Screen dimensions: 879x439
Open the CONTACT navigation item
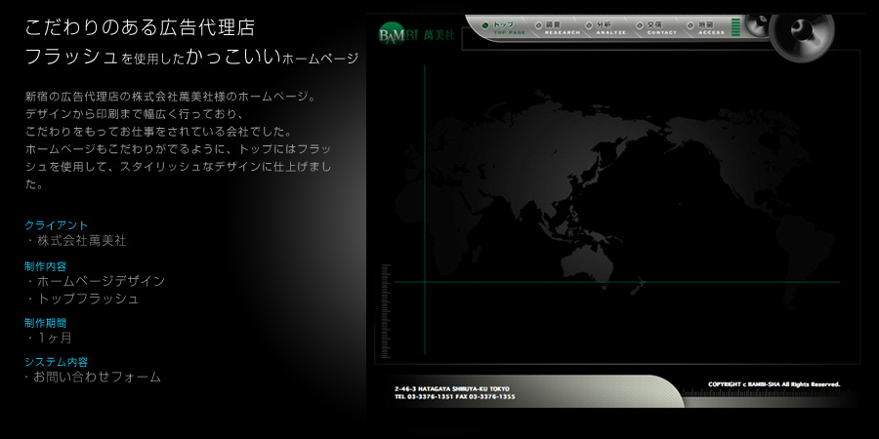[x=661, y=27]
